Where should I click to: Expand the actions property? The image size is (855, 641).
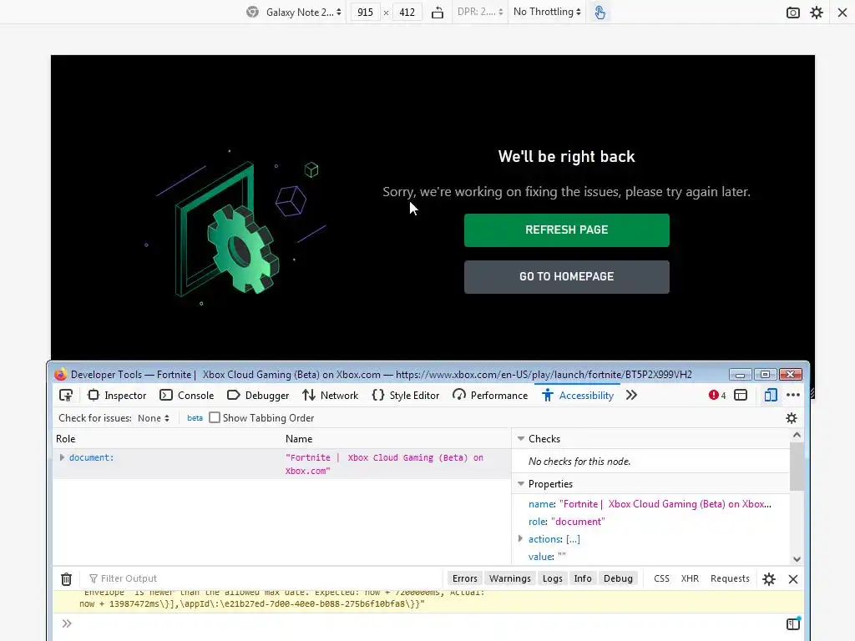click(520, 539)
